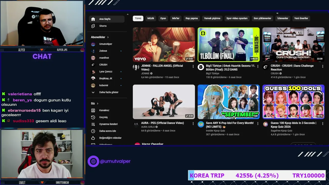Open options menu for Big5 Türkiye video
This screenshot has width=329, height=185.
(258, 66)
